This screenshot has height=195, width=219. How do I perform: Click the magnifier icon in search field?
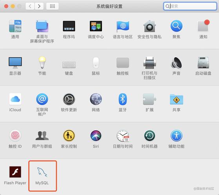coord(167,6)
